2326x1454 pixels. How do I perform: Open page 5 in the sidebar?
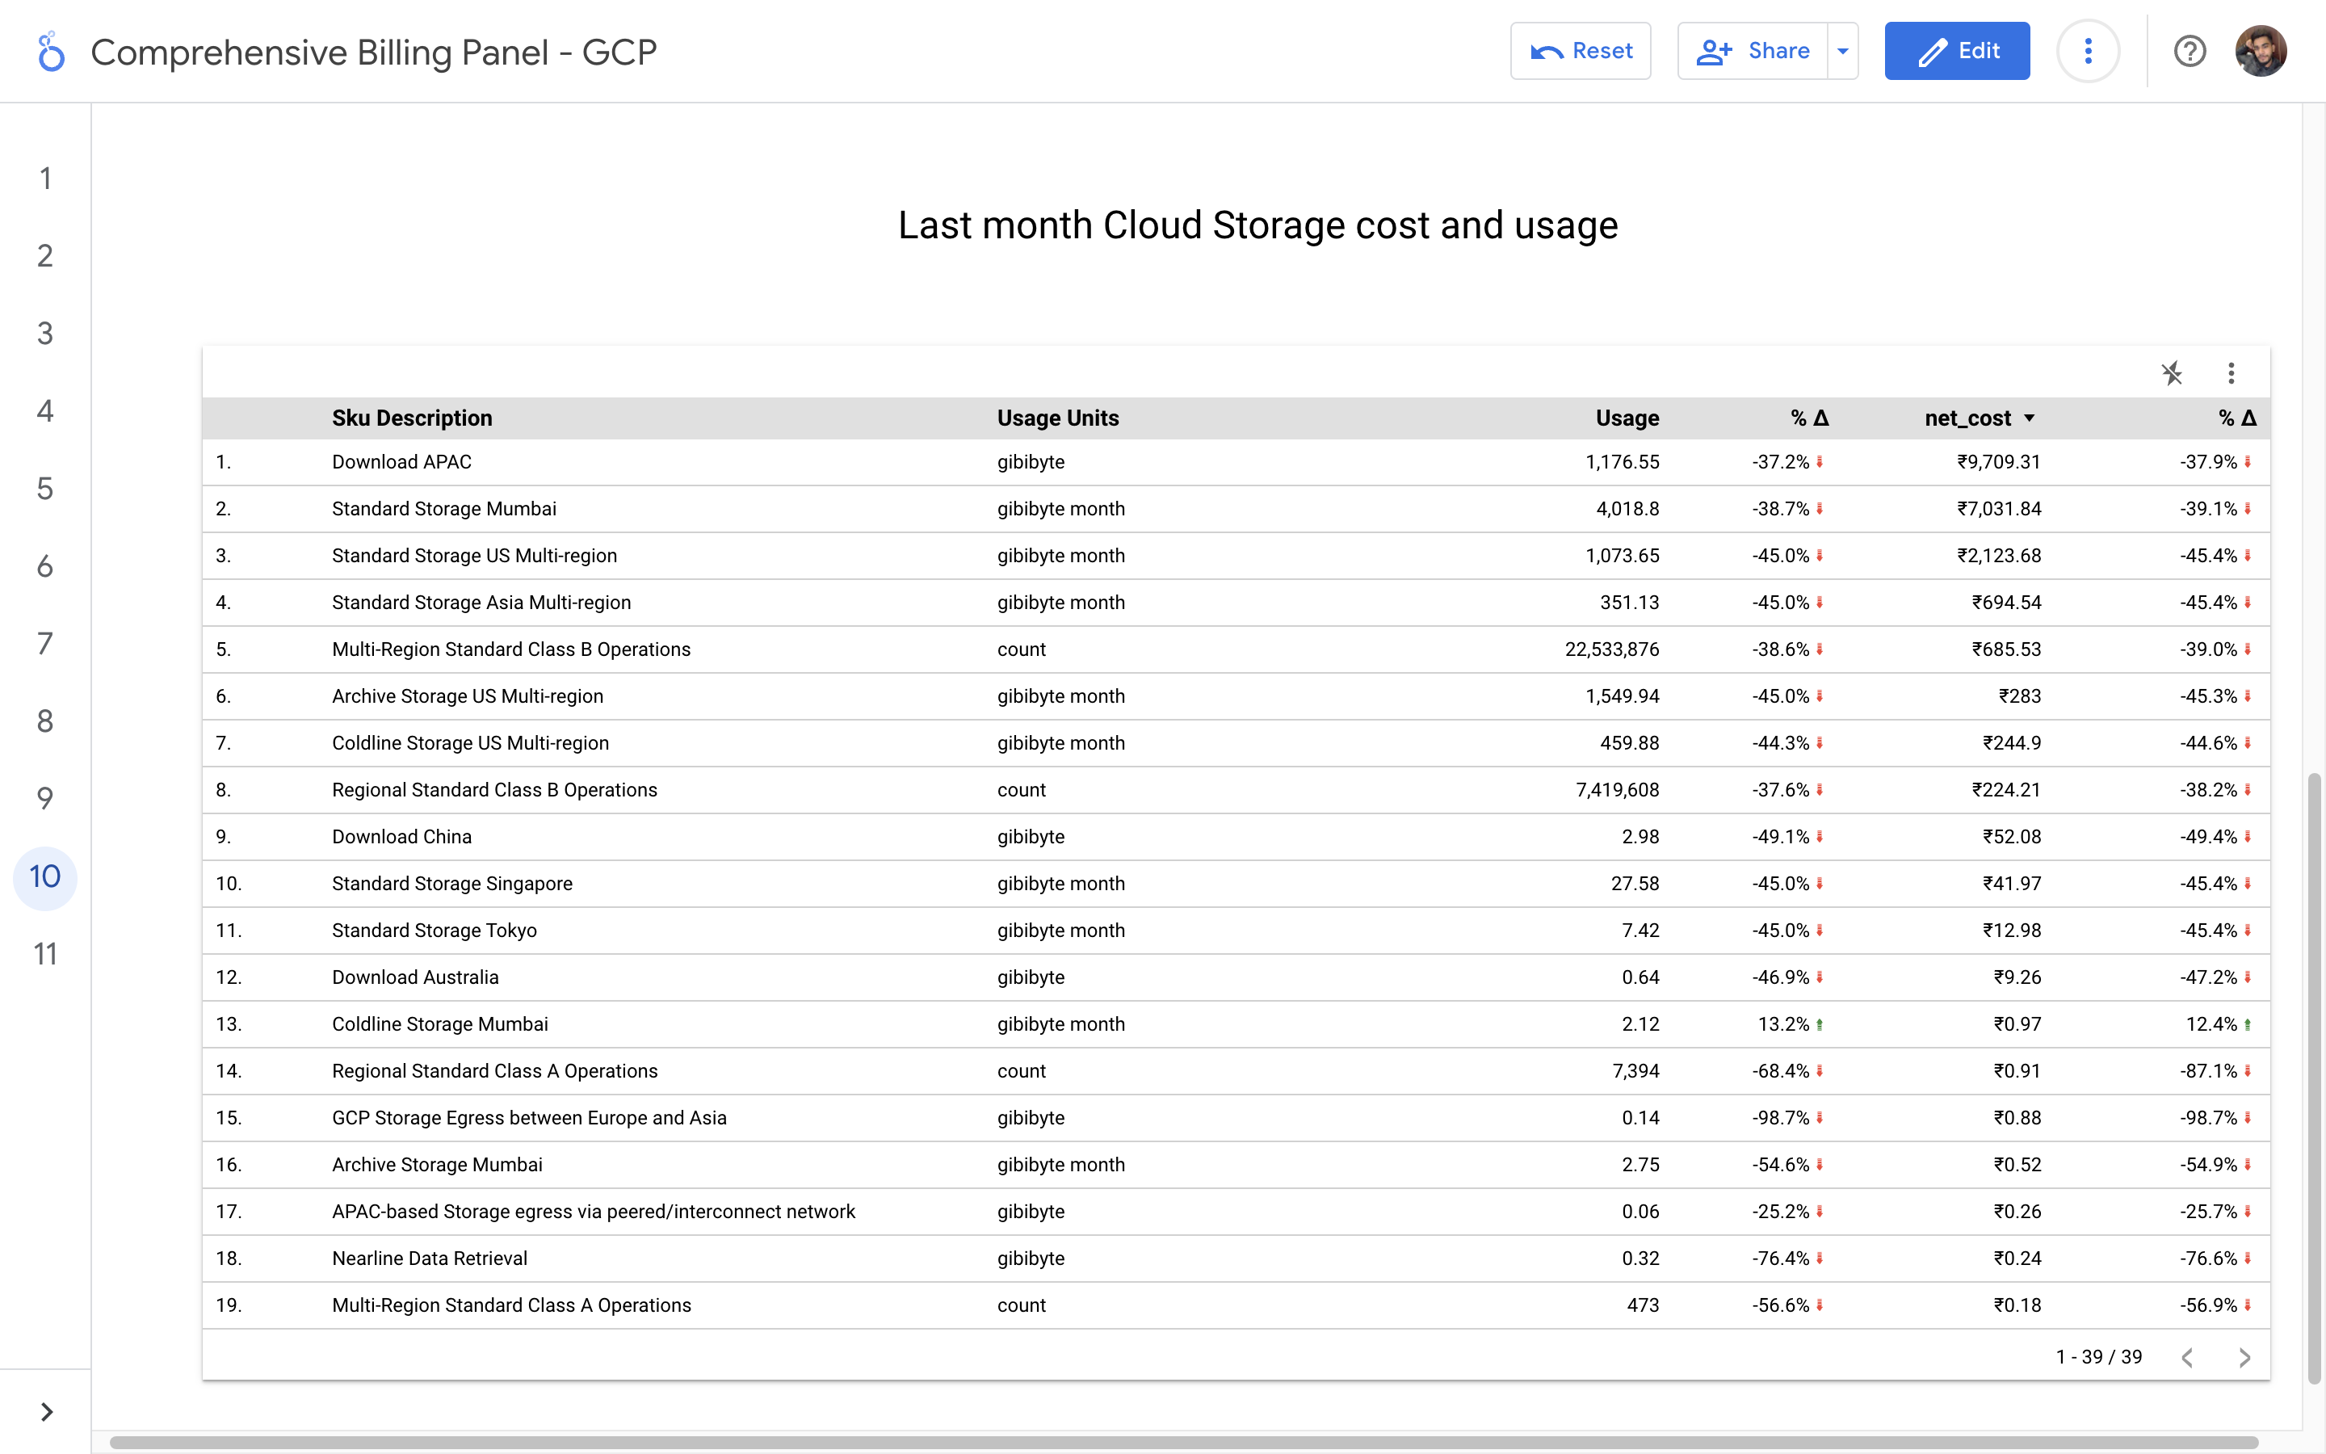[x=45, y=489]
